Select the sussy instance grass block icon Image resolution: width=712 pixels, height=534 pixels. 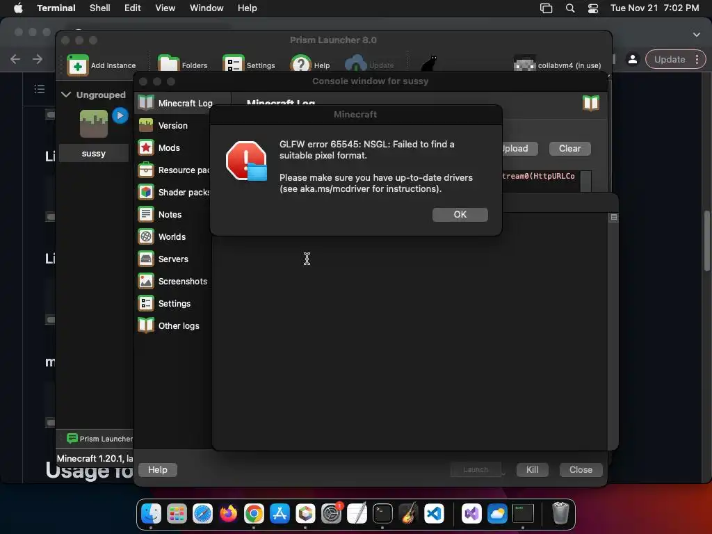[x=94, y=123]
